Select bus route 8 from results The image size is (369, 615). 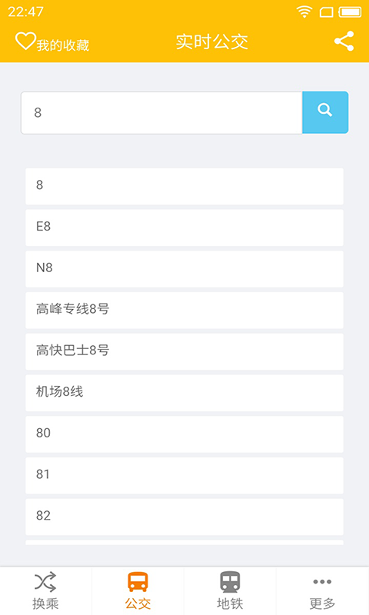184,186
